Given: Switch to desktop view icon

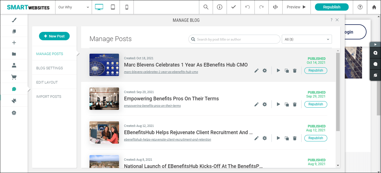Looking at the screenshot, I should (99, 7).
